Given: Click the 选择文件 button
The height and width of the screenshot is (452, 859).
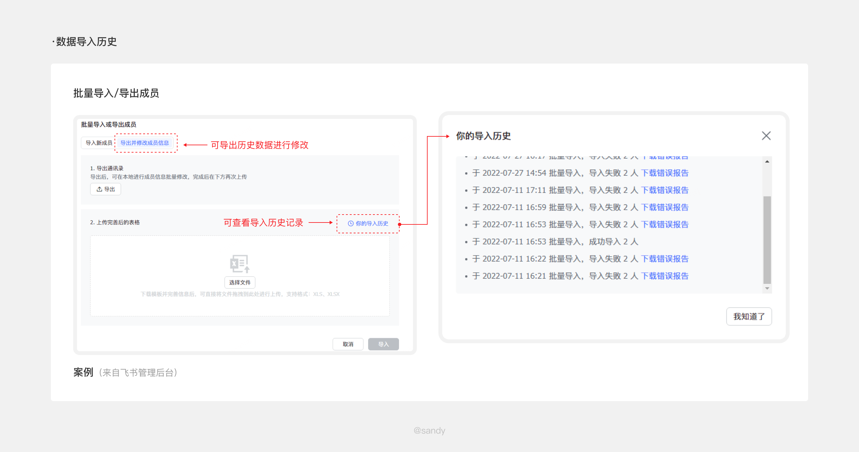Looking at the screenshot, I should tap(240, 283).
